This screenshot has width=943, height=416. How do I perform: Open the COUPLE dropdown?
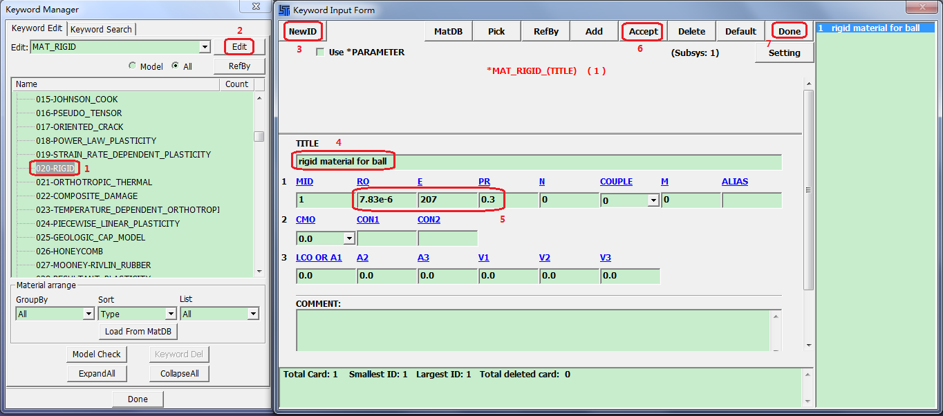point(653,200)
